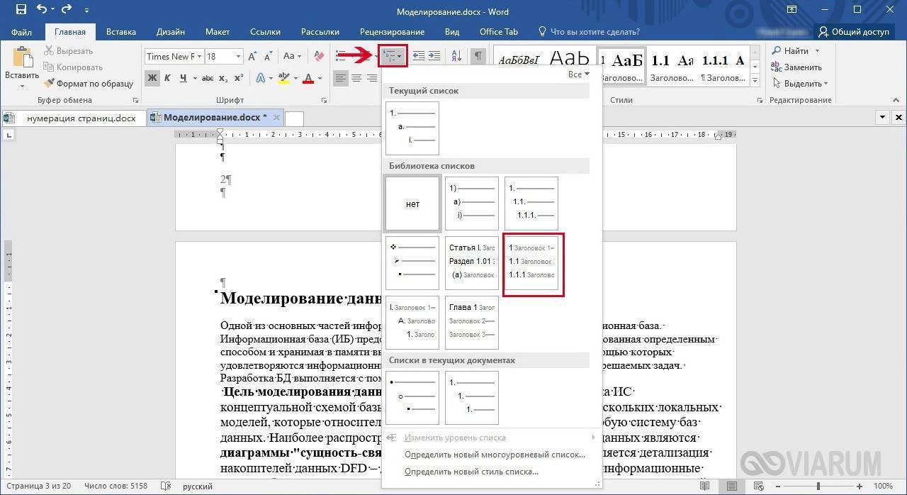
Task: Toggle bold (Ж) formatting
Action: click(152, 78)
